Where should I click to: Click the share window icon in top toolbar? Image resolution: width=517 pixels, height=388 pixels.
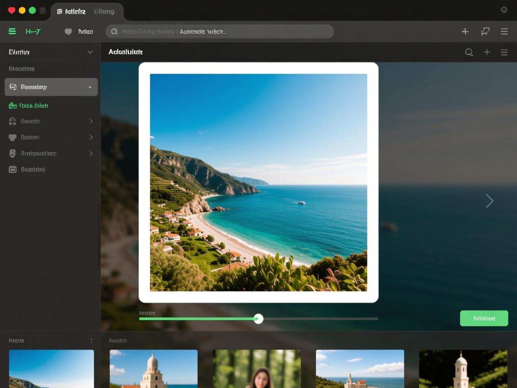click(x=485, y=31)
